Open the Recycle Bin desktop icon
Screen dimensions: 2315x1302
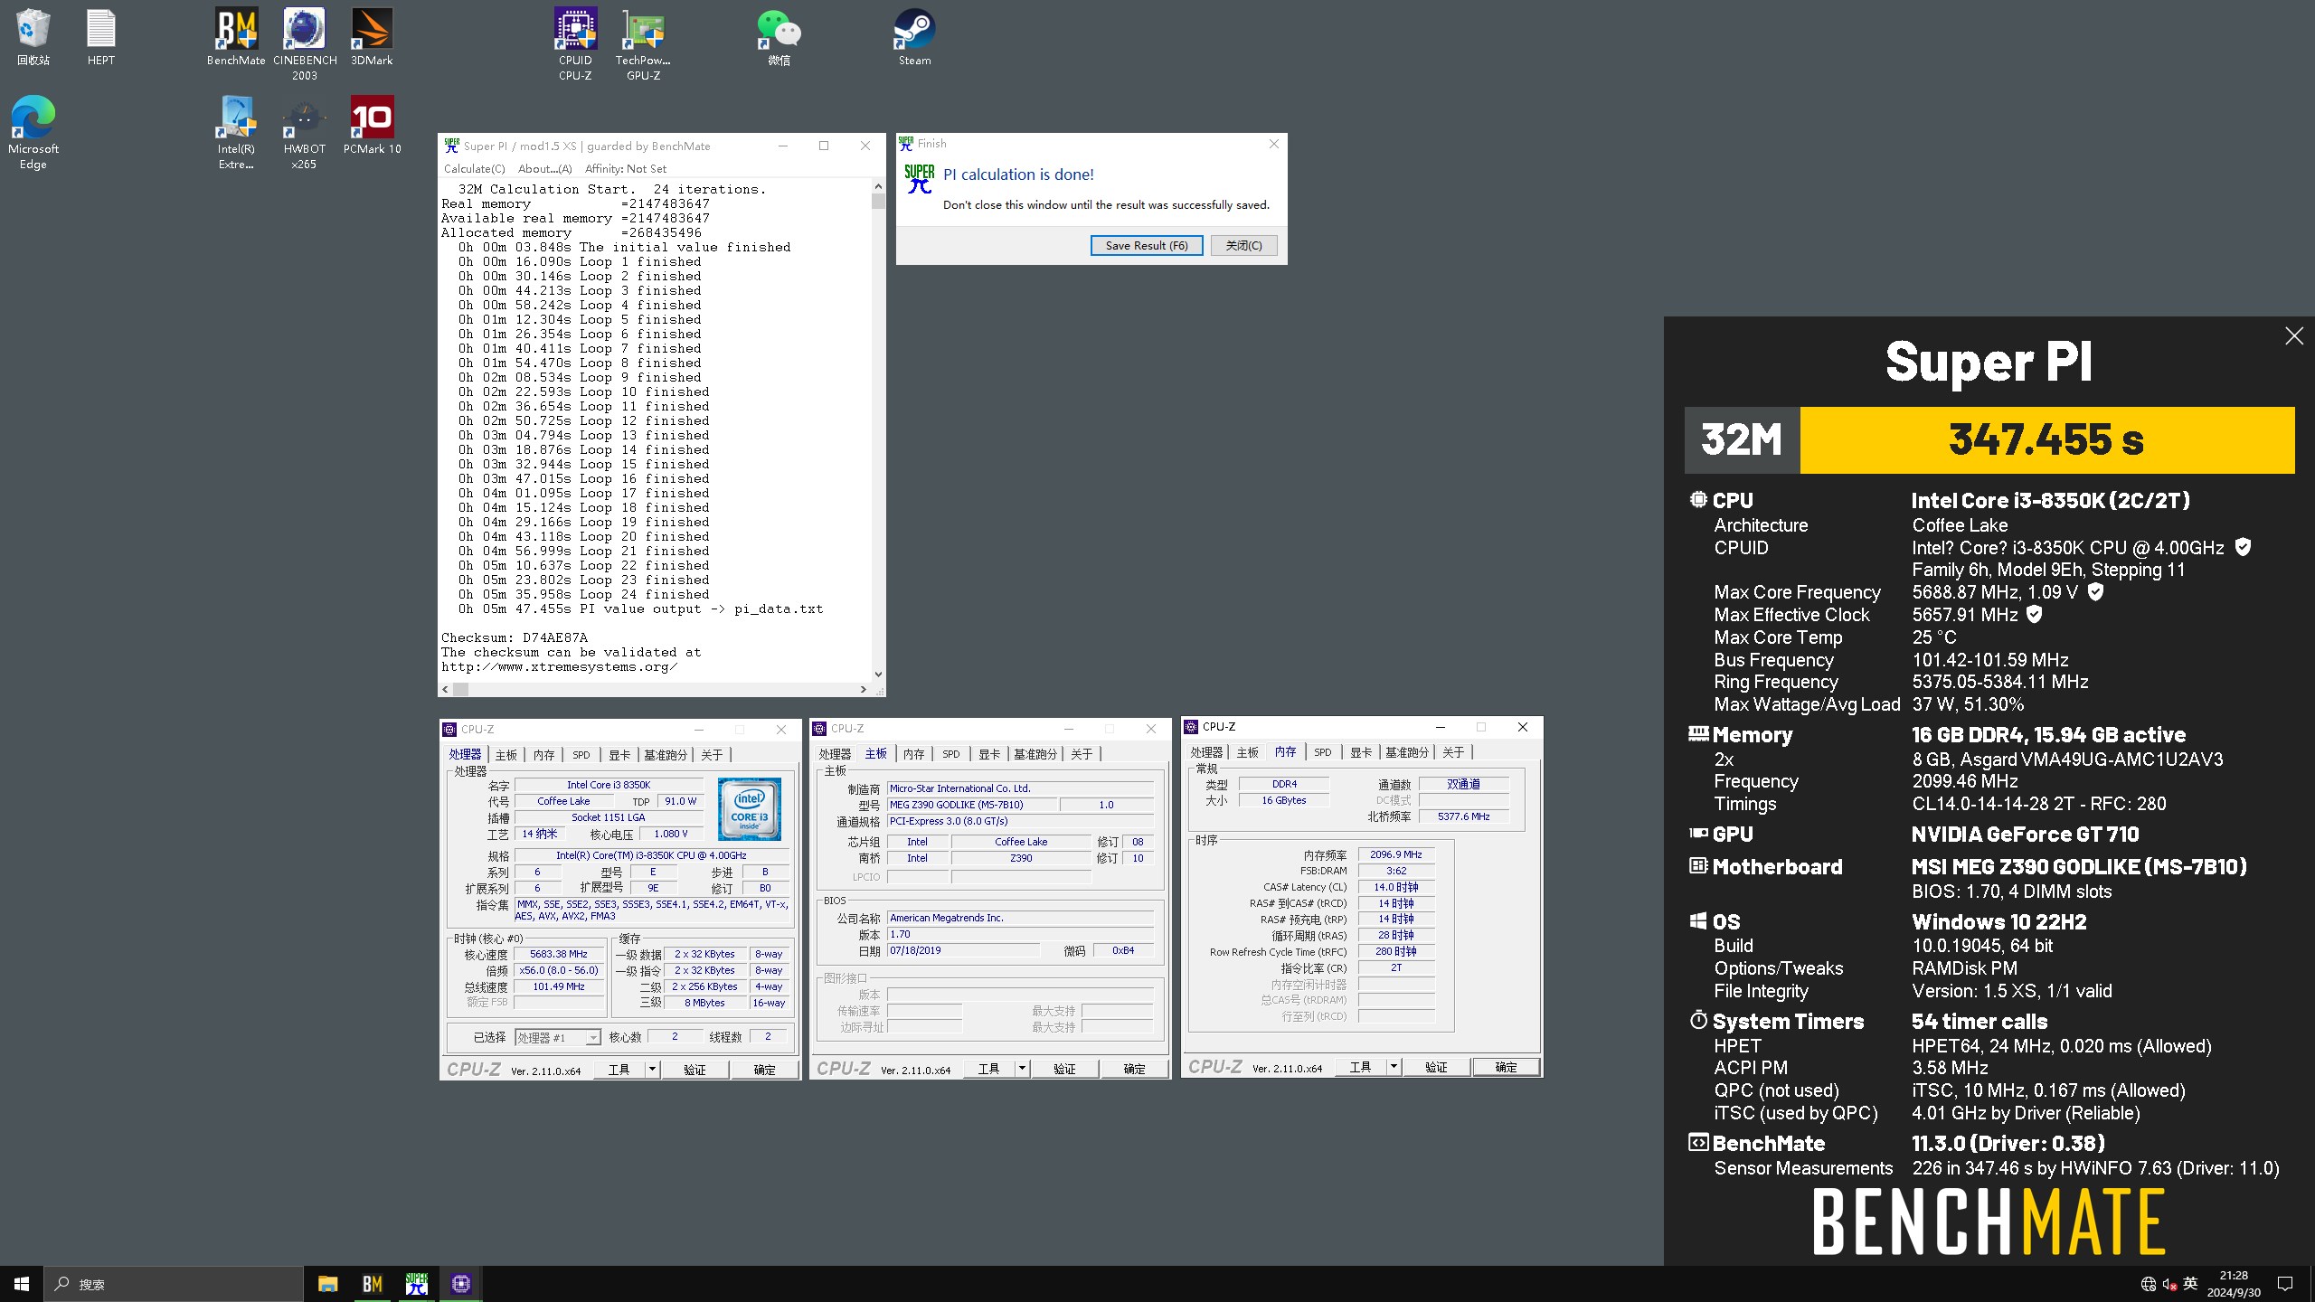tap(33, 36)
